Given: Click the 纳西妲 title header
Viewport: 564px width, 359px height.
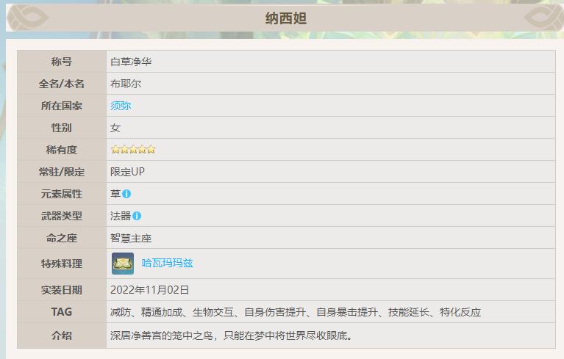Looking at the screenshot, I should (x=286, y=18).
